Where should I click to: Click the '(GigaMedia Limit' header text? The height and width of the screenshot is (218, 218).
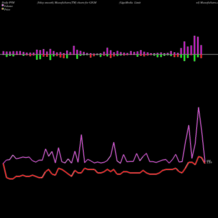coord(130,3)
